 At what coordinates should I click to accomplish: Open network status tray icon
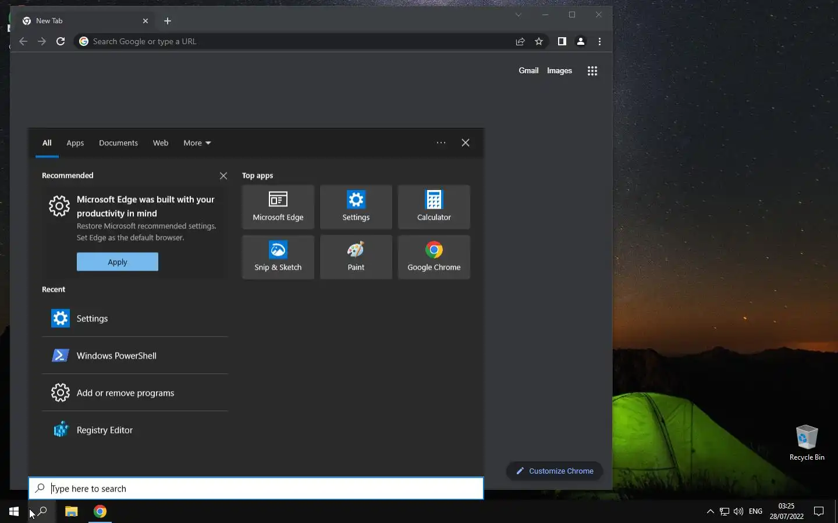[725, 511]
